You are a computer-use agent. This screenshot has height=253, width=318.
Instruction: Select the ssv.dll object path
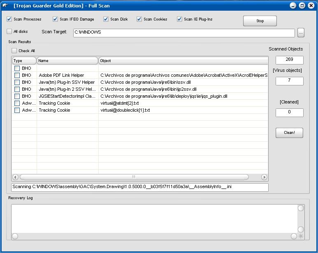(x=146, y=82)
